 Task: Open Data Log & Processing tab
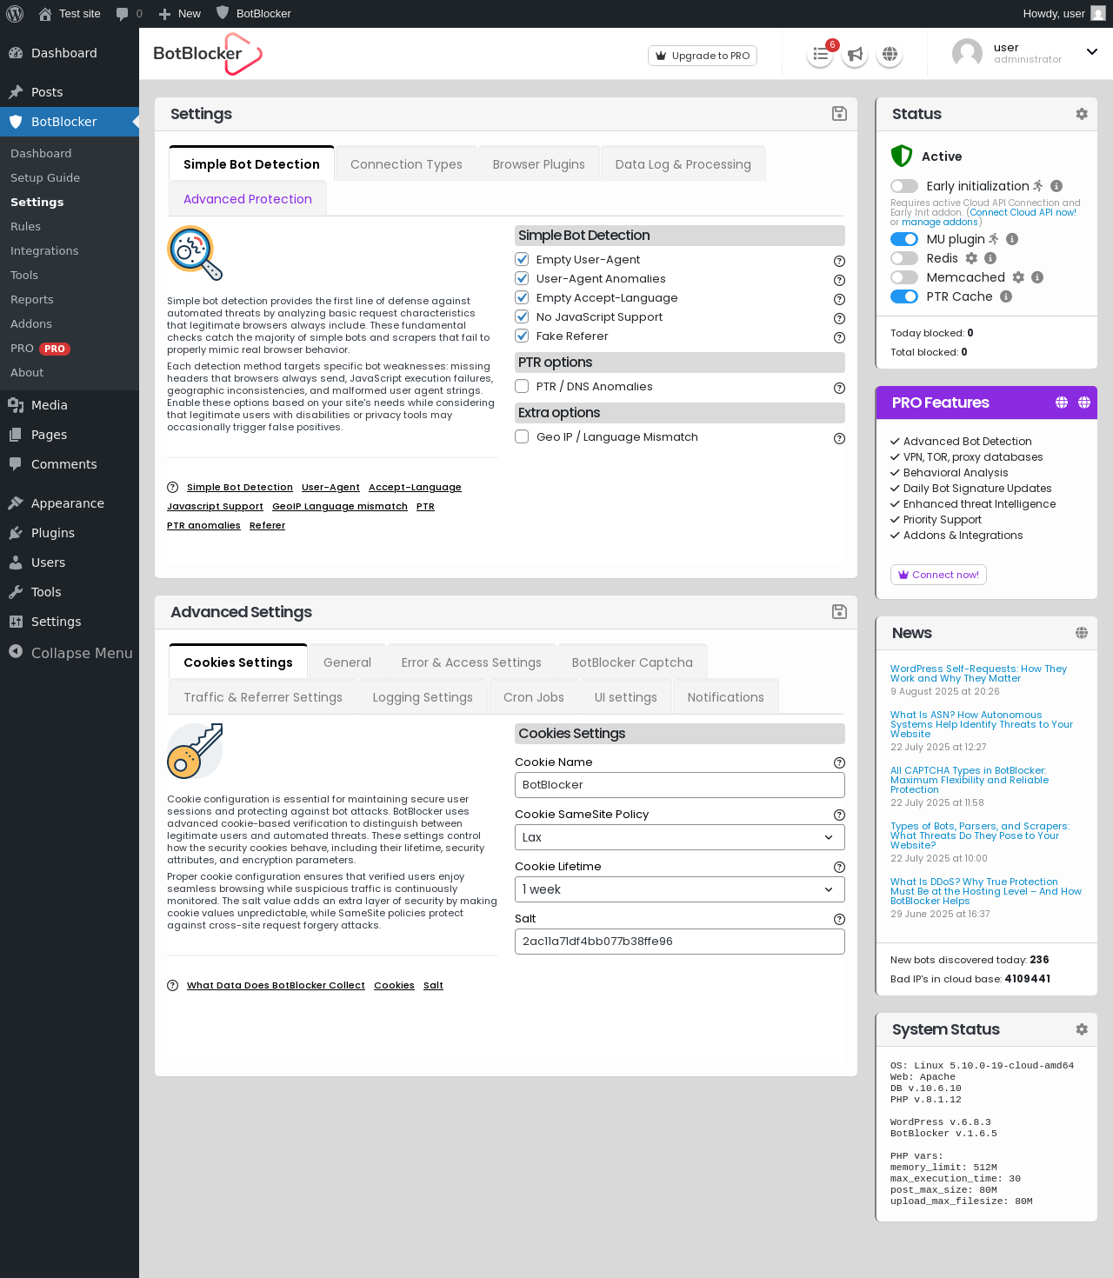coord(683,164)
